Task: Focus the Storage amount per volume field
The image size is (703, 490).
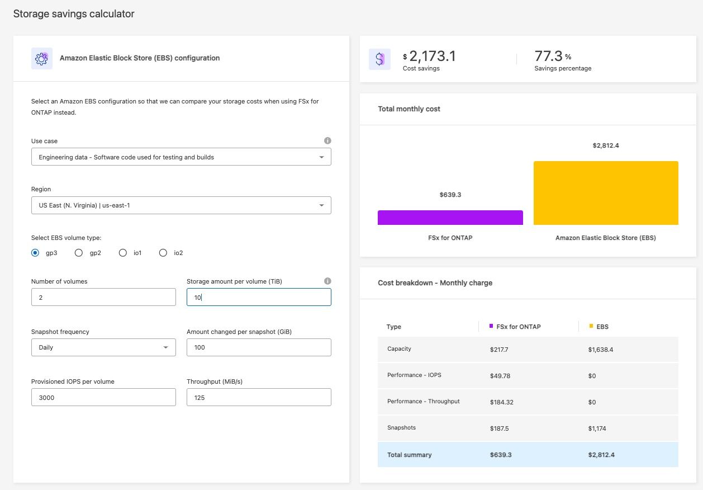Action: pos(259,298)
